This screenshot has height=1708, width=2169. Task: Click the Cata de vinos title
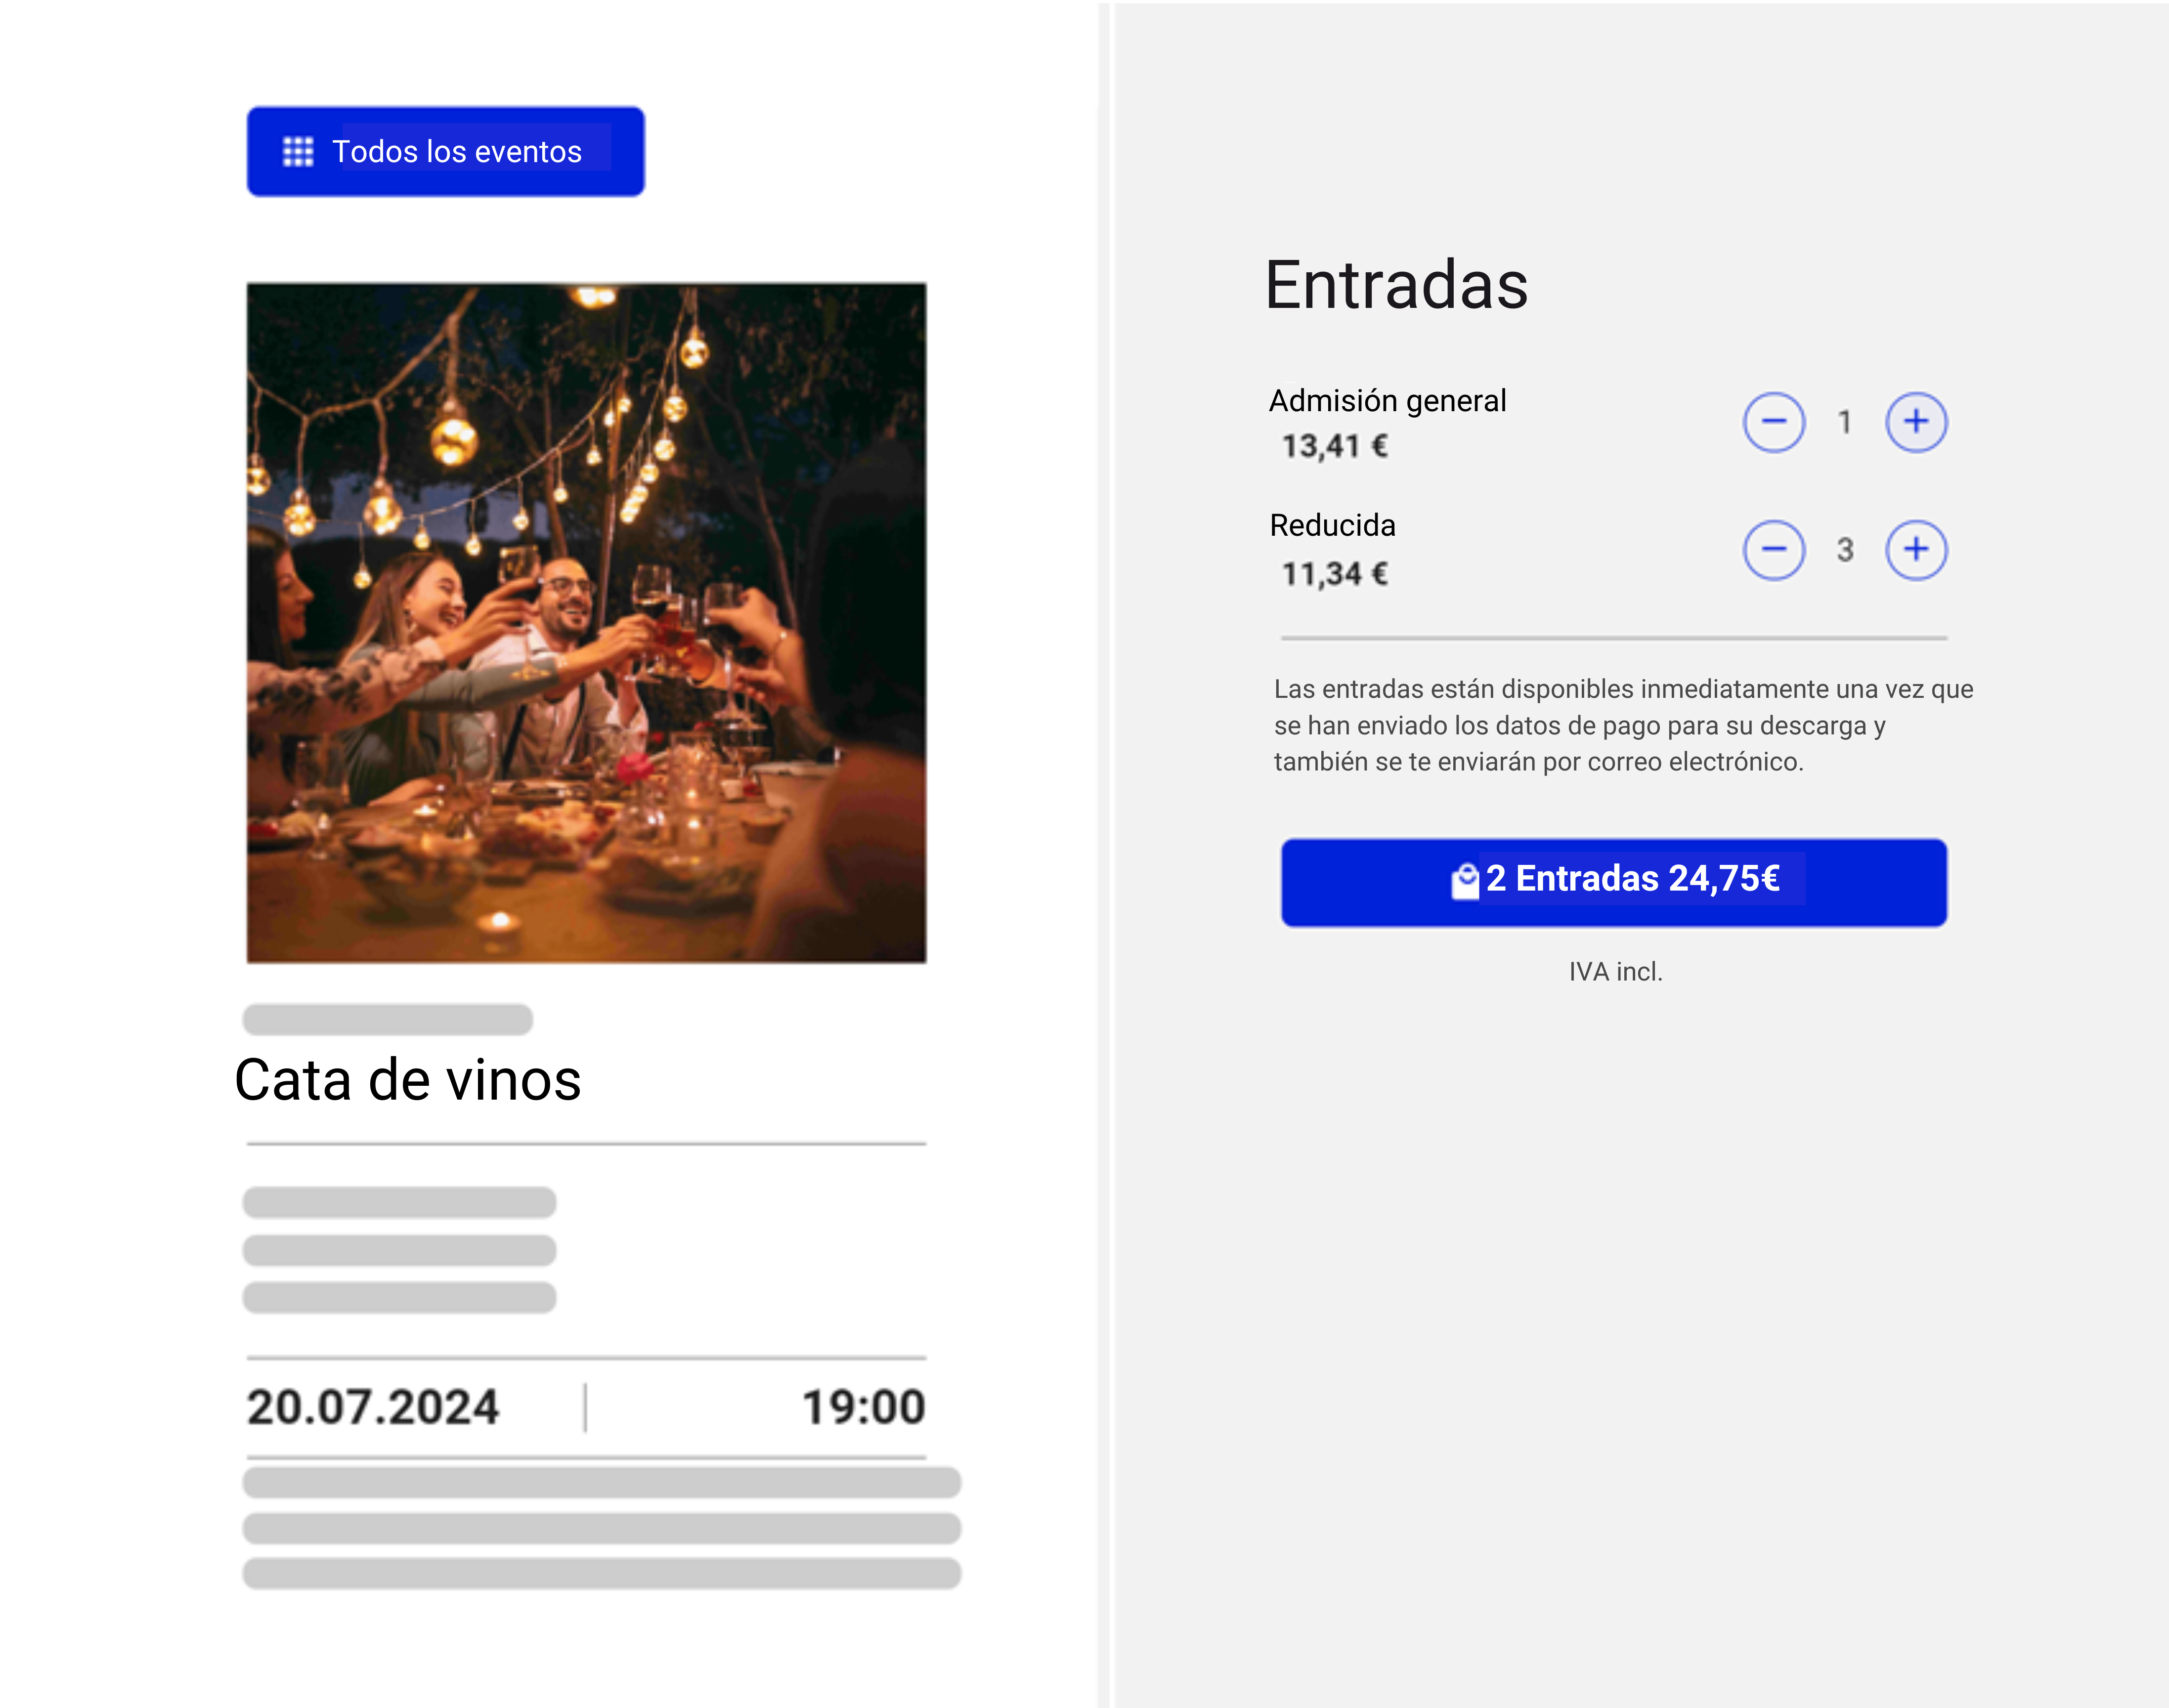coord(408,1080)
